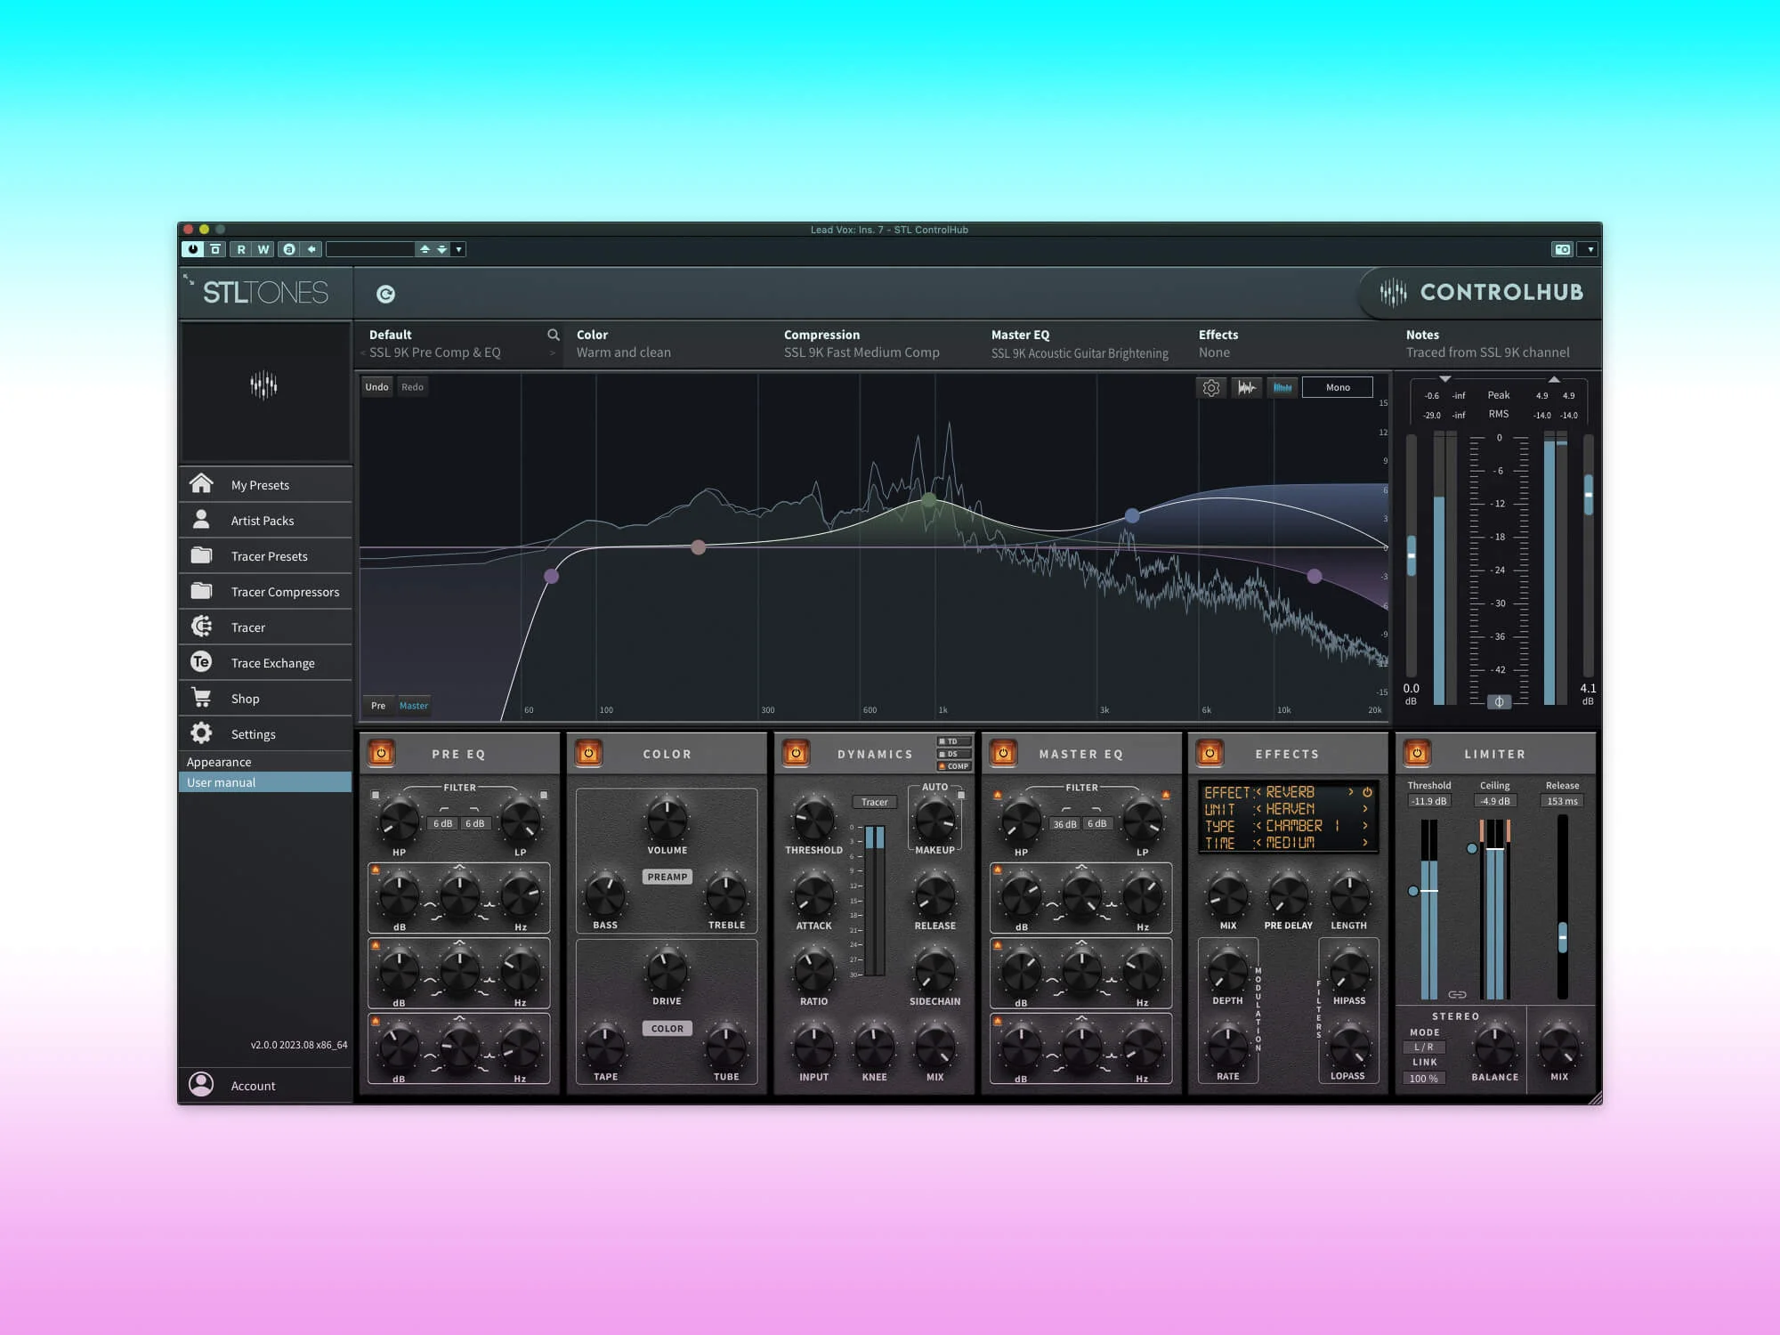
Task: Select the Pre EQ tab below the graph
Action: point(378,705)
